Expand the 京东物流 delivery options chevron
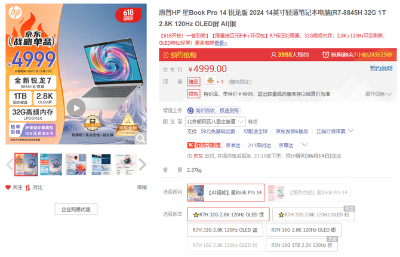Image resolution: width=400 pixels, height=257 pixels. [x=304, y=145]
